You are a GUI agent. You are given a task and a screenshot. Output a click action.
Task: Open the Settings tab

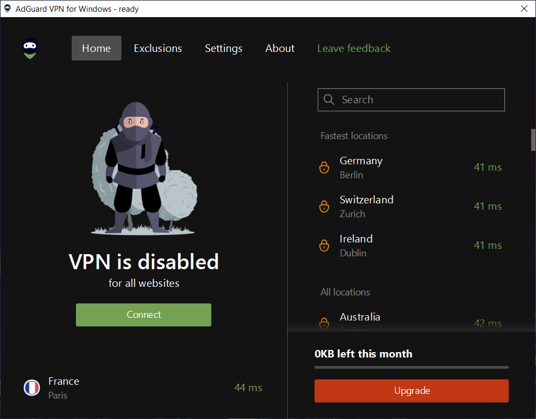224,48
